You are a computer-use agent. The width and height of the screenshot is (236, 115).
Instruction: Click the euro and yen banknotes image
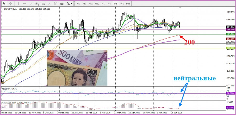(x=77, y=68)
